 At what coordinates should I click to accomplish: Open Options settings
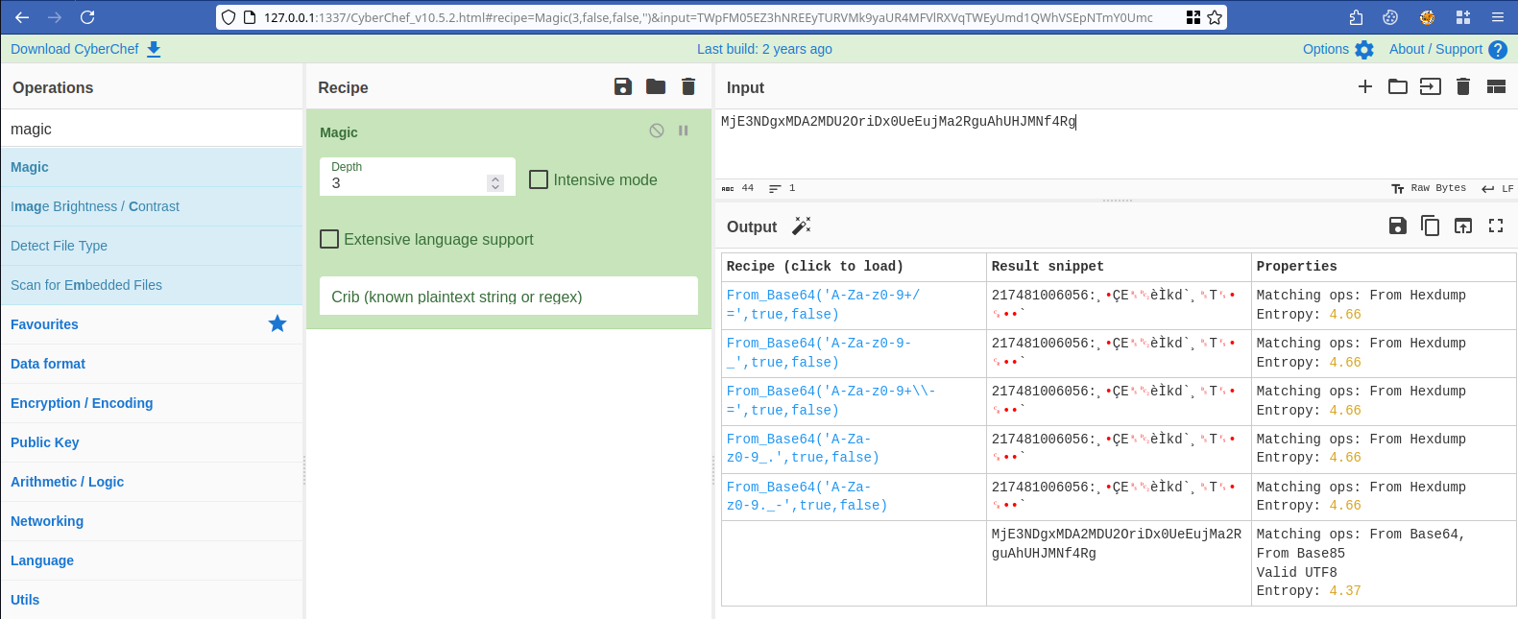pyautogui.click(x=1338, y=49)
